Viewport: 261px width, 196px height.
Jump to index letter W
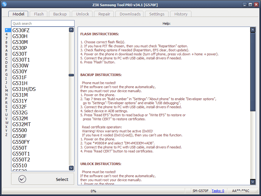7,123
